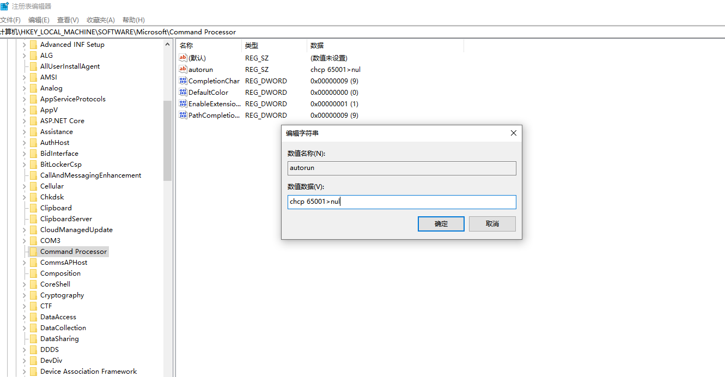Click the REG_DWORD icon beside EnableExtensio...
This screenshot has width=725, height=377.
click(183, 104)
